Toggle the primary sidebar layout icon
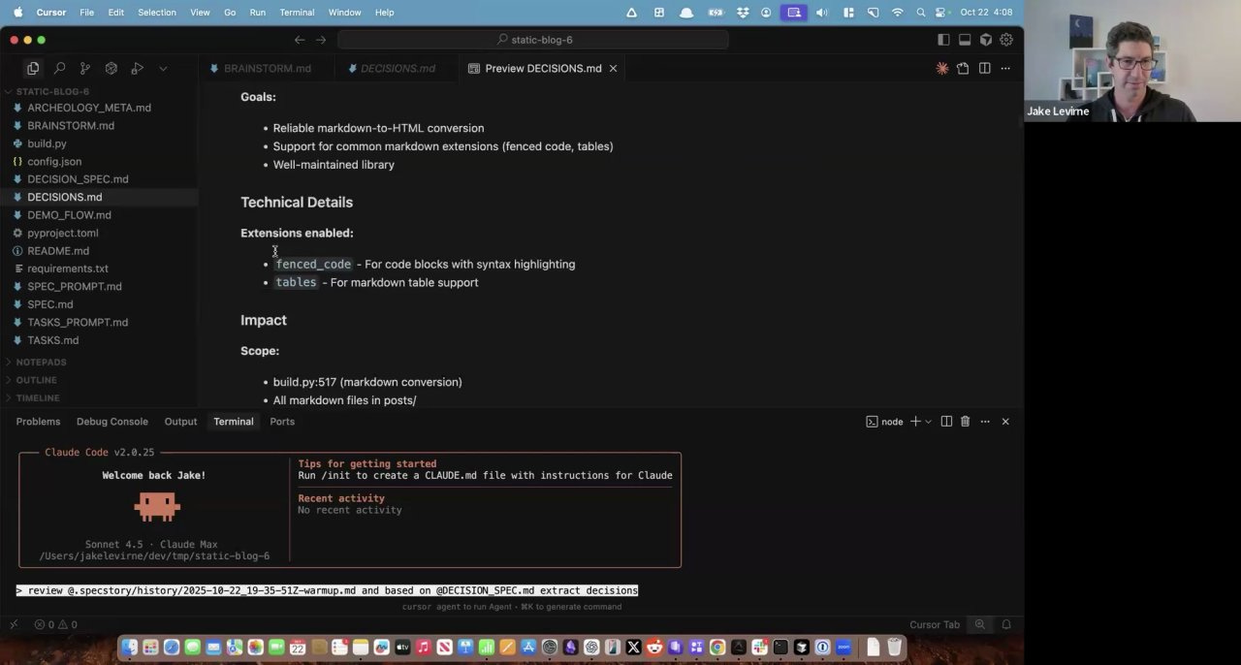The image size is (1241, 665). [943, 40]
